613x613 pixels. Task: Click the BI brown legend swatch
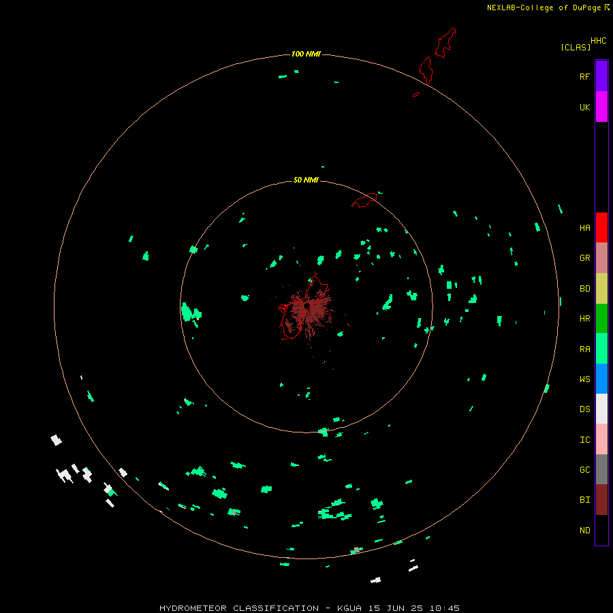coord(601,500)
